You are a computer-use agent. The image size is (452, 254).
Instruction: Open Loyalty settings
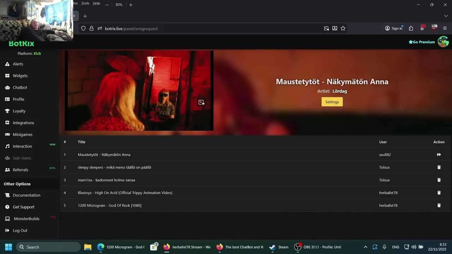(19, 111)
